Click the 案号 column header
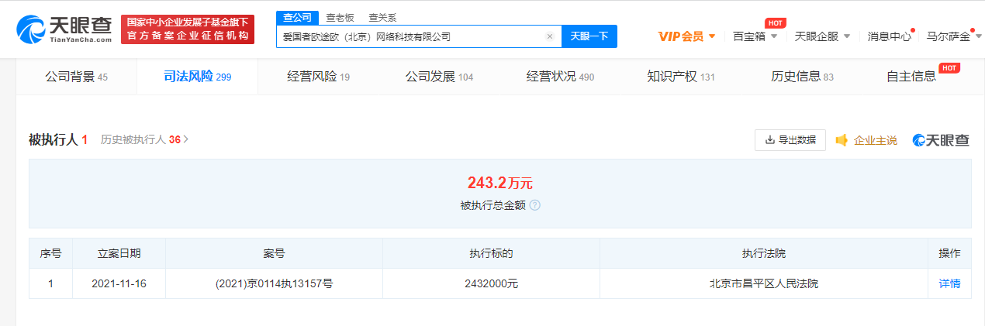The image size is (985, 326). tap(274, 254)
